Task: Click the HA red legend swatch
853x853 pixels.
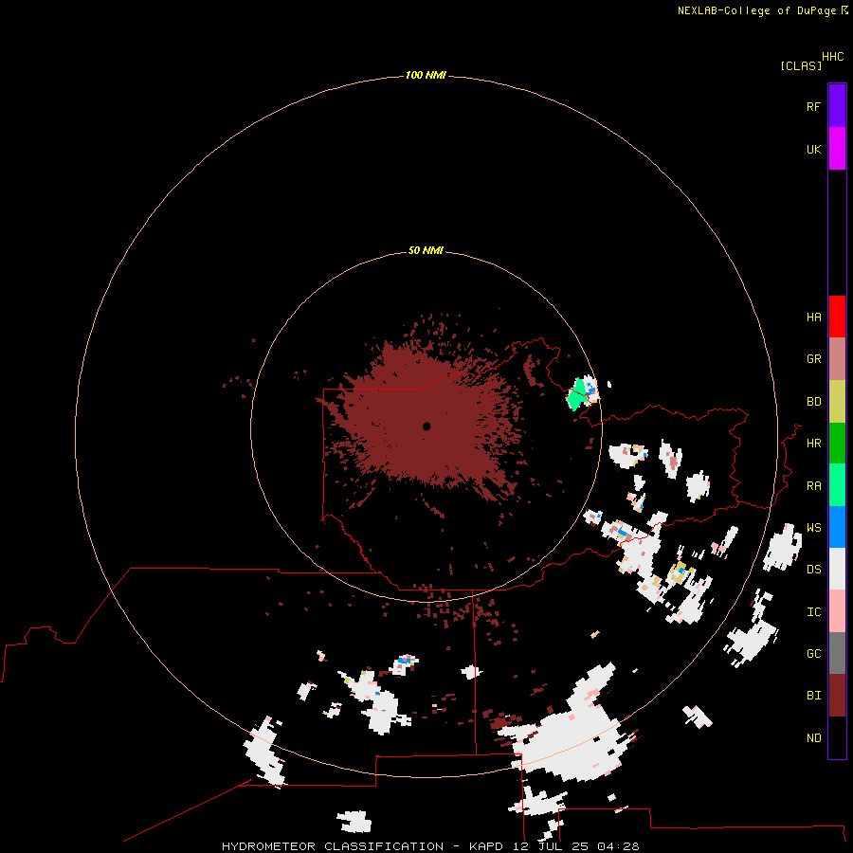Action: [837, 317]
